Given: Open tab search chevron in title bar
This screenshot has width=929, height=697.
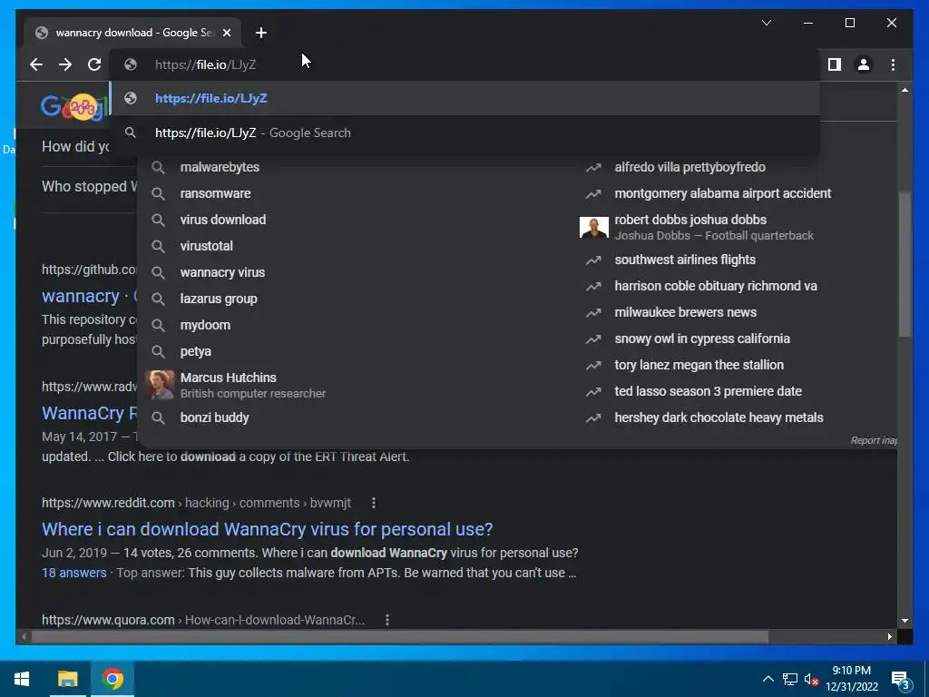Looking at the screenshot, I should 766,23.
